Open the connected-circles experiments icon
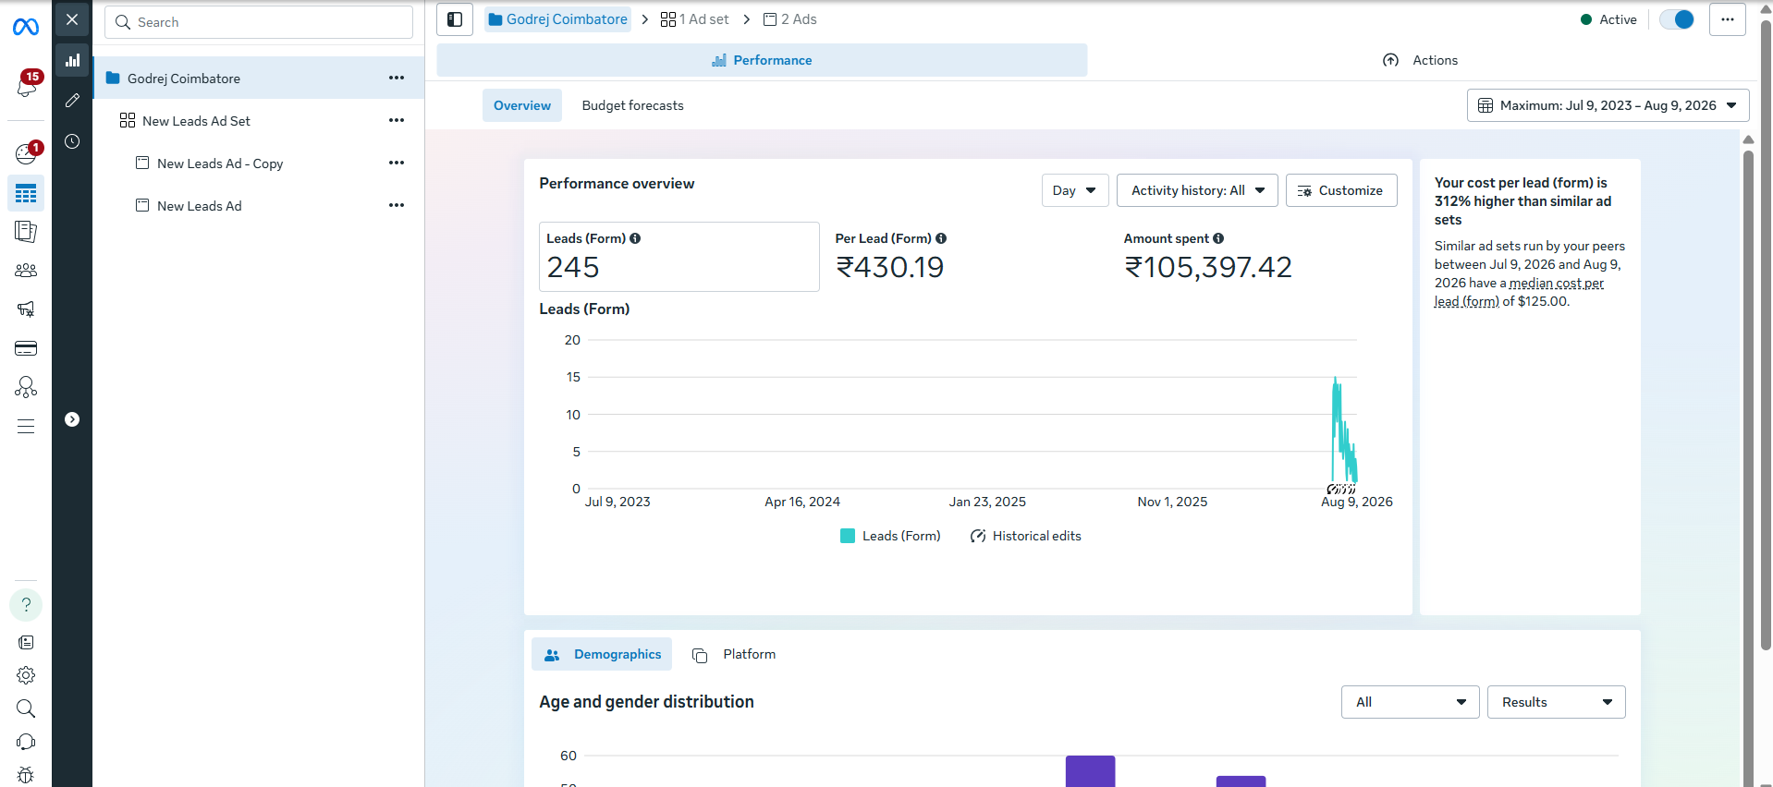 point(26,387)
